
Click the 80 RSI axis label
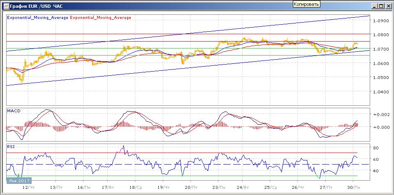376,148
